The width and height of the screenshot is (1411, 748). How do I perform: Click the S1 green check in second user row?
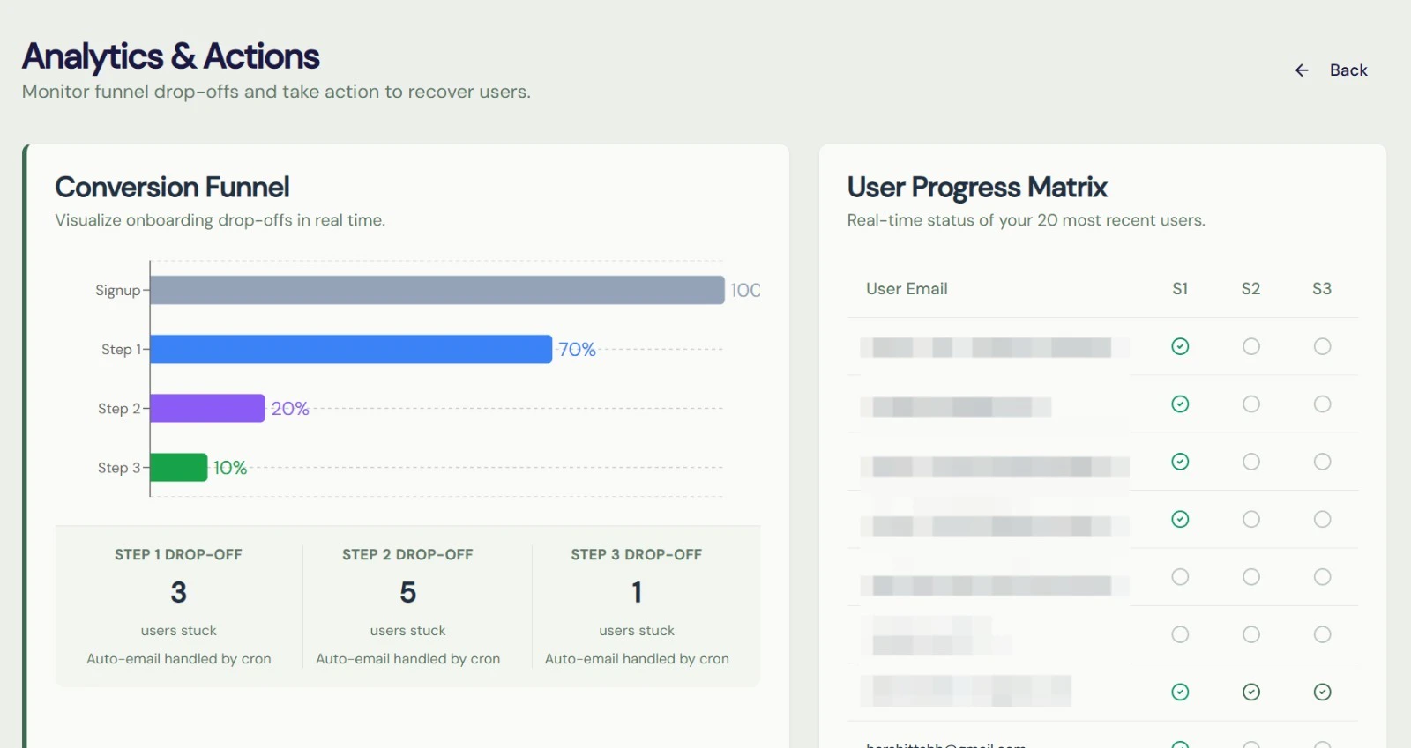coord(1180,404)
